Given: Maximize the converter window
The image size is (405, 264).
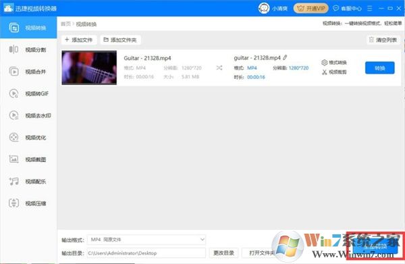Looking at the screenshot, I should coord(390,8).
